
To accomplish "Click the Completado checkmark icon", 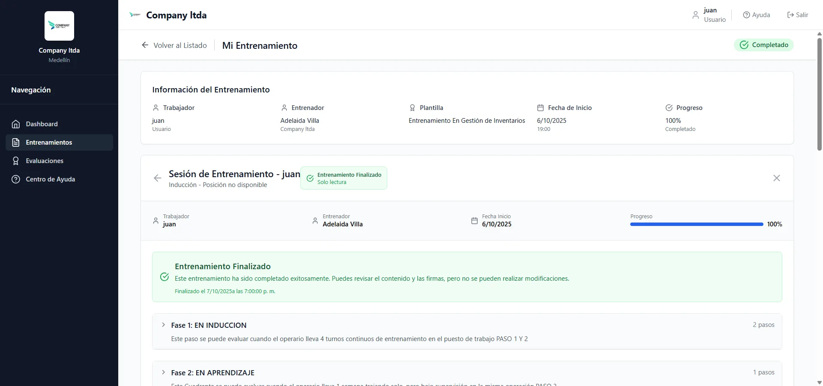I will click(744, 45).
